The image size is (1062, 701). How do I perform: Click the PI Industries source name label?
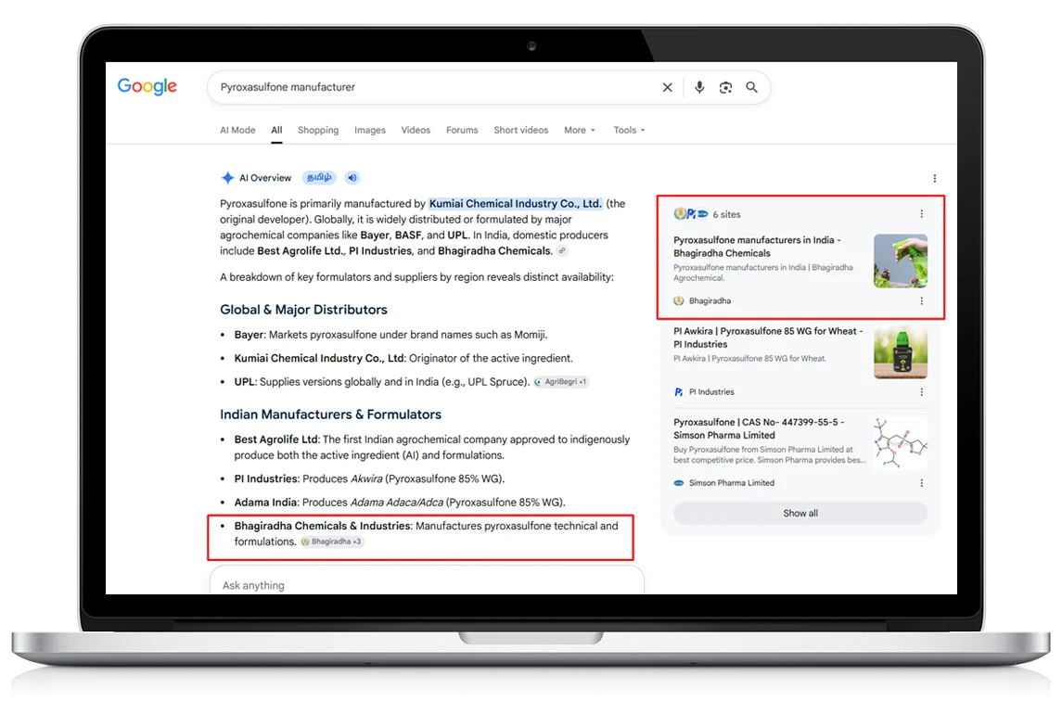pyautogui.click(x=711, y=391)
